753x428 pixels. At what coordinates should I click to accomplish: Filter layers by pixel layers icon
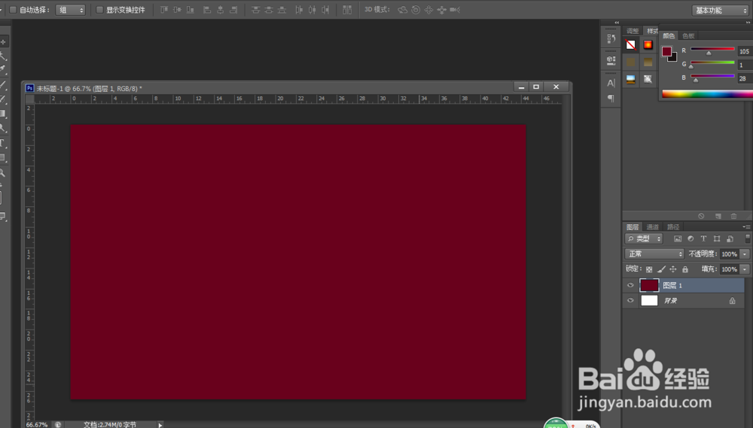678,238
